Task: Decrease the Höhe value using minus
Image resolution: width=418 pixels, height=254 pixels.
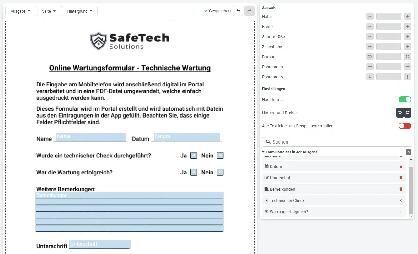Action: pos(370,16)
